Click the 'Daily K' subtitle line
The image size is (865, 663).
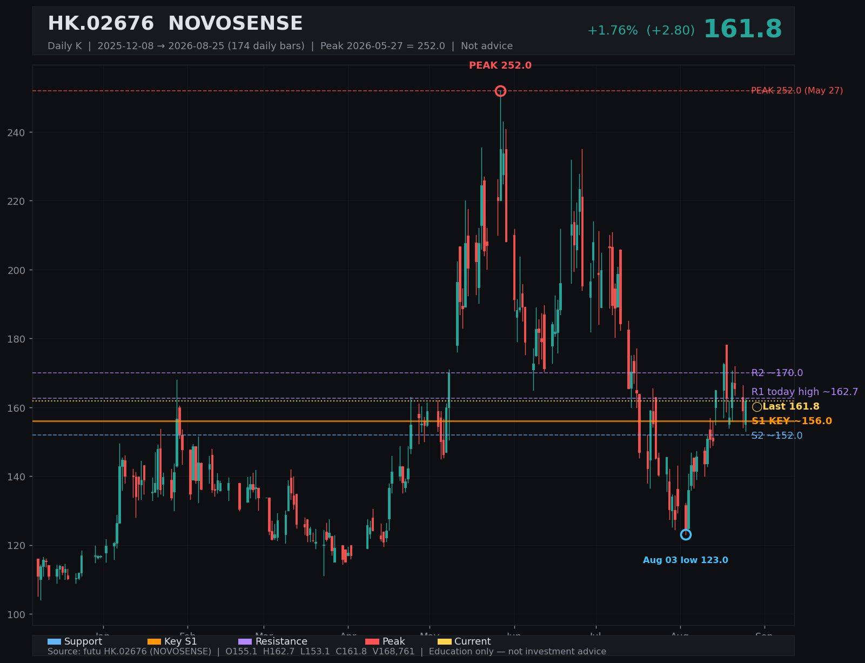tap(280, 46)
